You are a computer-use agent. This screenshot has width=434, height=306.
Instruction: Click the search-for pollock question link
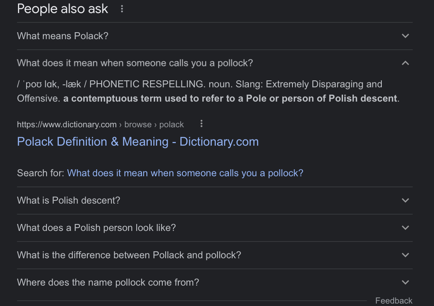coord(185,173)
